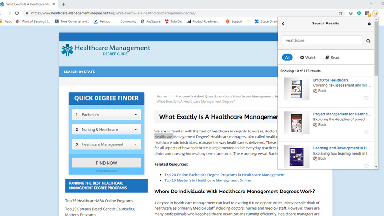Click the Home breadcrumb link
Screen dimensions: 384x216
(162, 96)
